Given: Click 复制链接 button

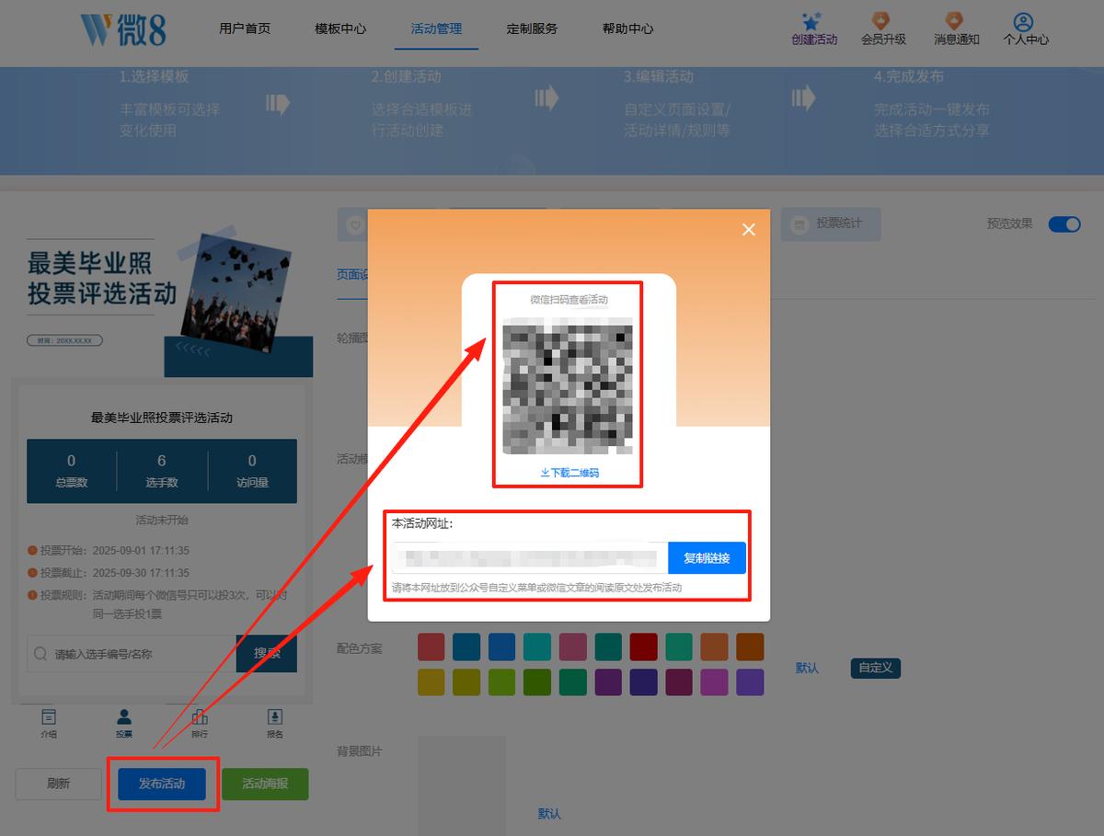Looking at the screenshot, I should pyautogui.click(x=707, y=558).
